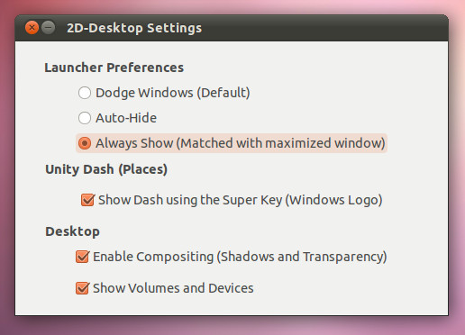Image resolution: width=465 pixels, height=335 pixels.
Task: Minimize the 2D-Desktop Settings window
Action: tap(48, 28)
